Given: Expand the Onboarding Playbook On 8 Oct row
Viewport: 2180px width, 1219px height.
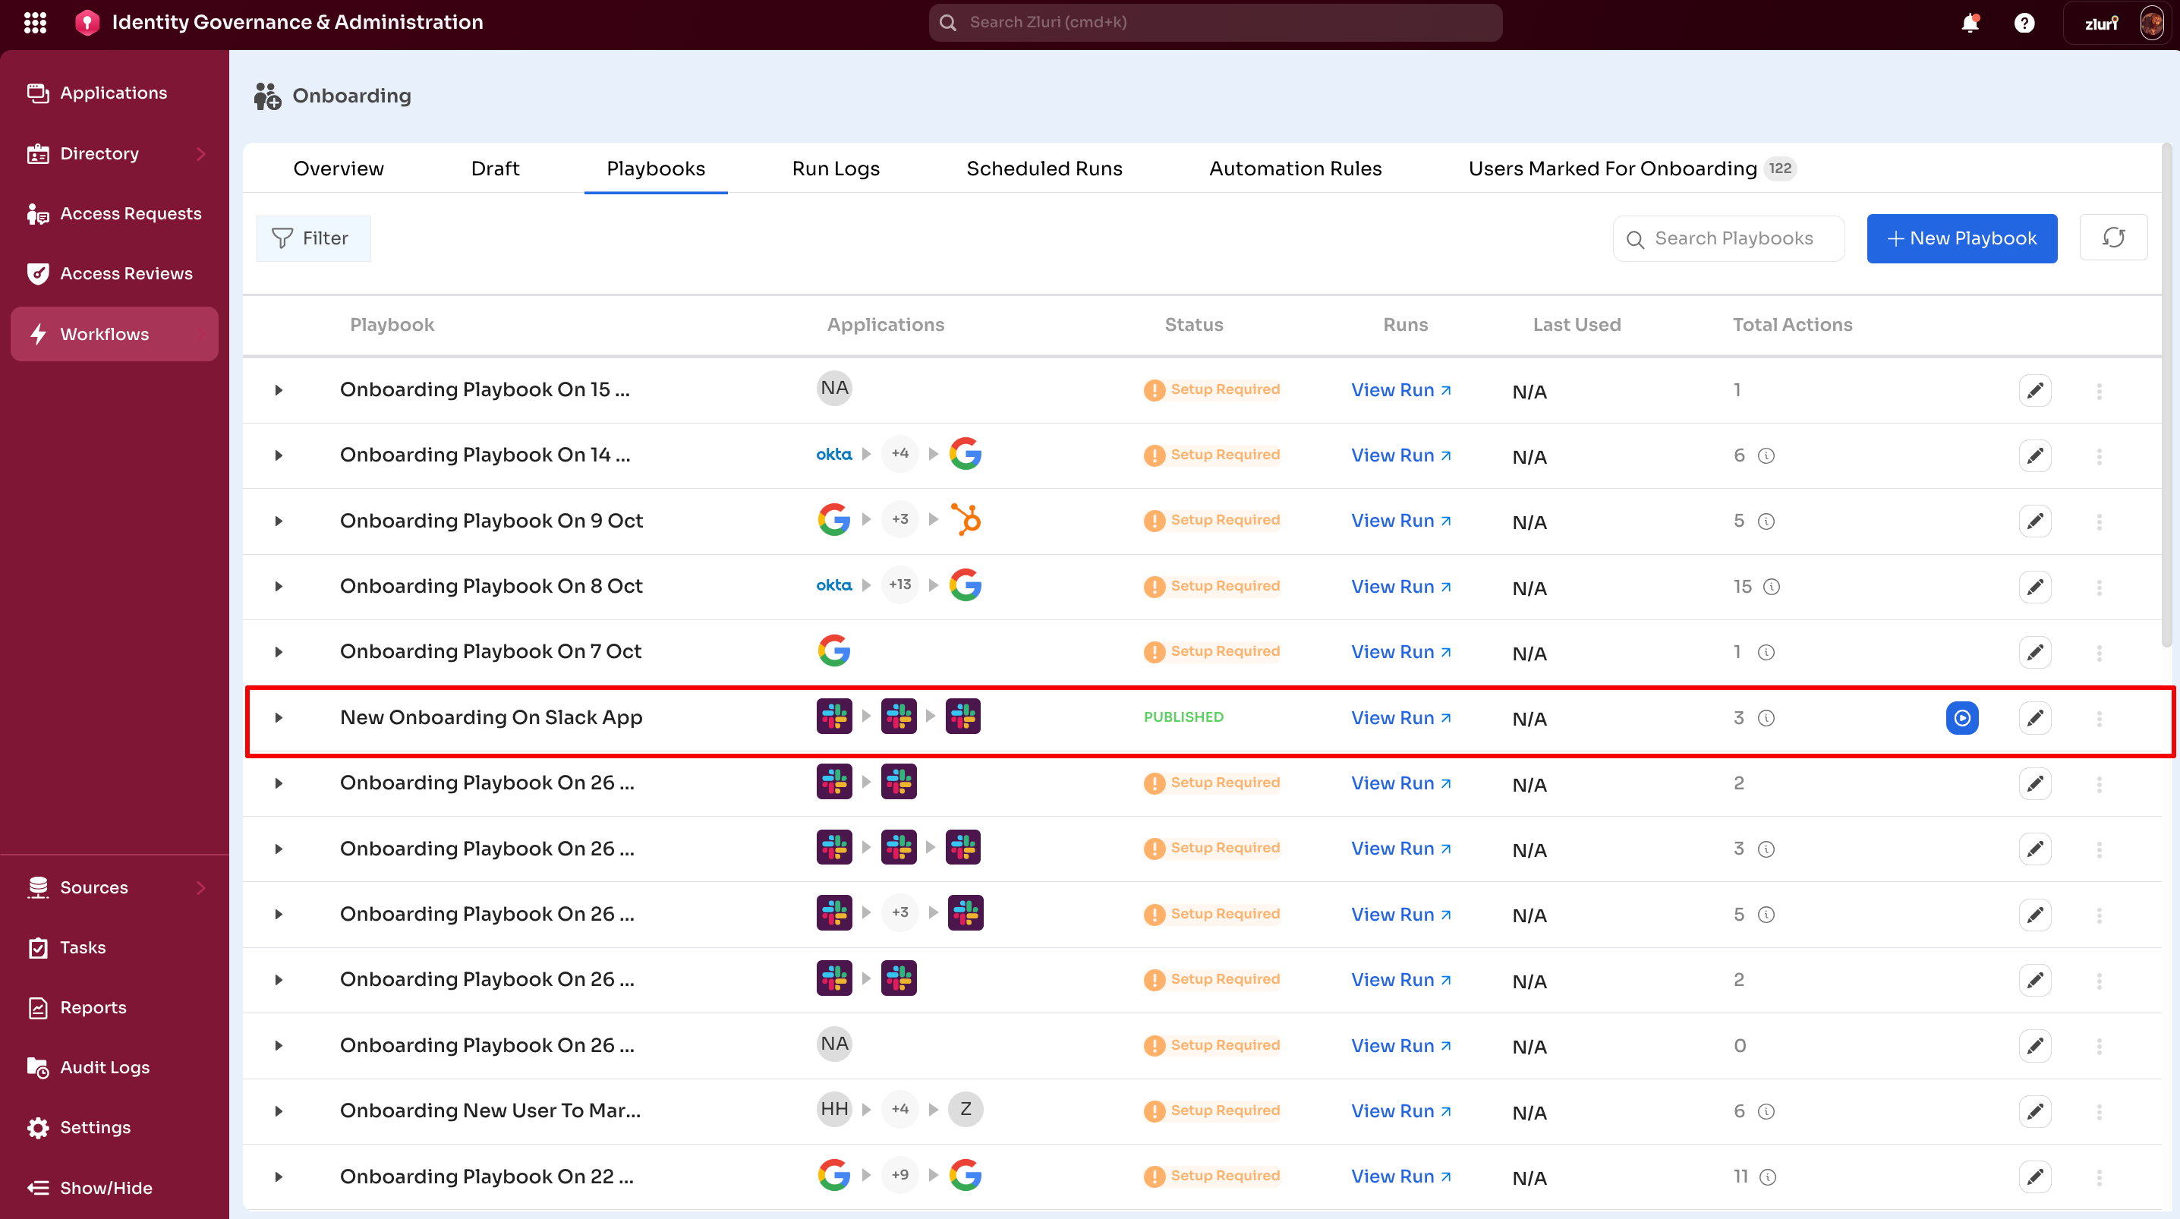Looking at the screenshot, I should (x=279, y=587).
